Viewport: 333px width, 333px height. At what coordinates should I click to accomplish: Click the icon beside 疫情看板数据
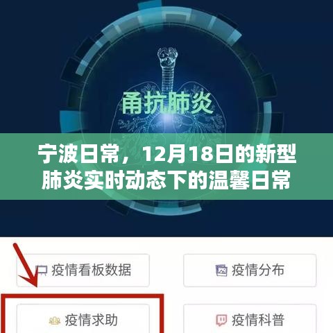tap(43, 270)
